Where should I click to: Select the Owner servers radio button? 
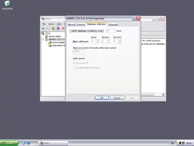(x=74, y=63)
